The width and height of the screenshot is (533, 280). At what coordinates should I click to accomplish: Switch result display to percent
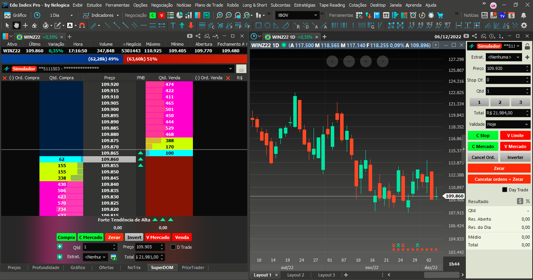pyautogui.click(x=528, y=202)
